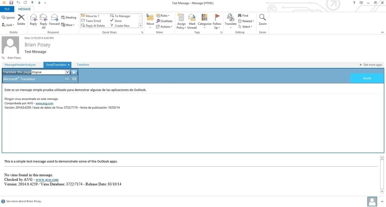Expand the Quick Steps gallery more arrow

coord(140,26)
